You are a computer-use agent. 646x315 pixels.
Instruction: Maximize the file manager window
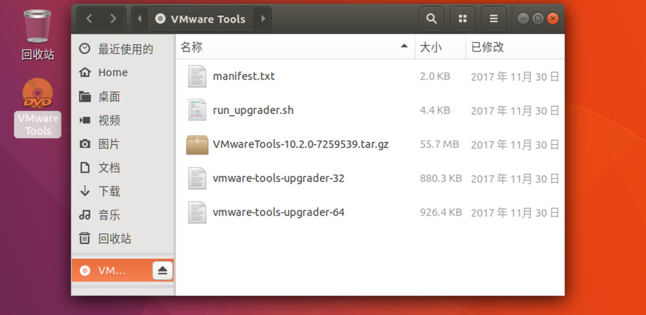(538, 18)
